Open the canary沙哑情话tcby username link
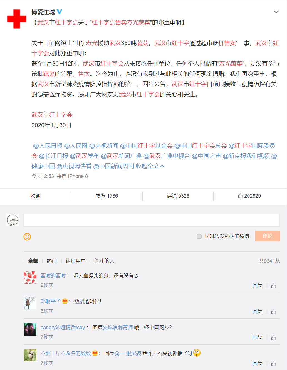 pos(63,328)
